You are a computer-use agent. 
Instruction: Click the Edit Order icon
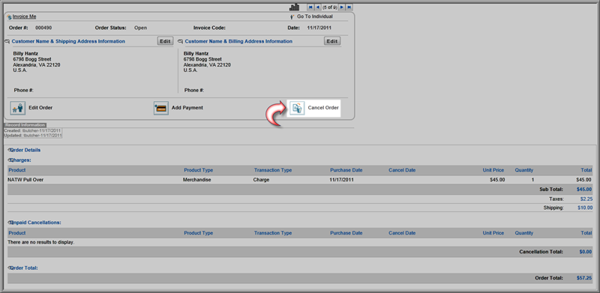(17, 108)
